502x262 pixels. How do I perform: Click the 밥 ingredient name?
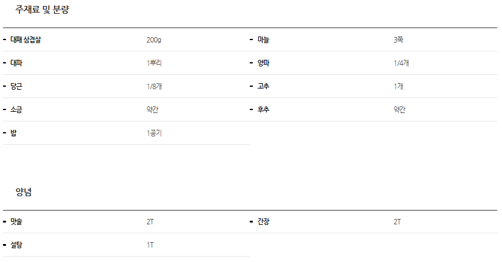click(x=13, y=133)
